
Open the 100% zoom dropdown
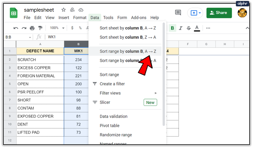57,28
